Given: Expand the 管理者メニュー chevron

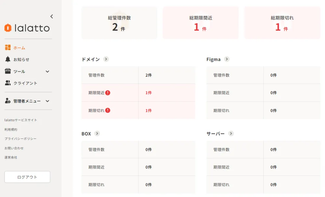Looking at the screenshot, I should point(47,101).
